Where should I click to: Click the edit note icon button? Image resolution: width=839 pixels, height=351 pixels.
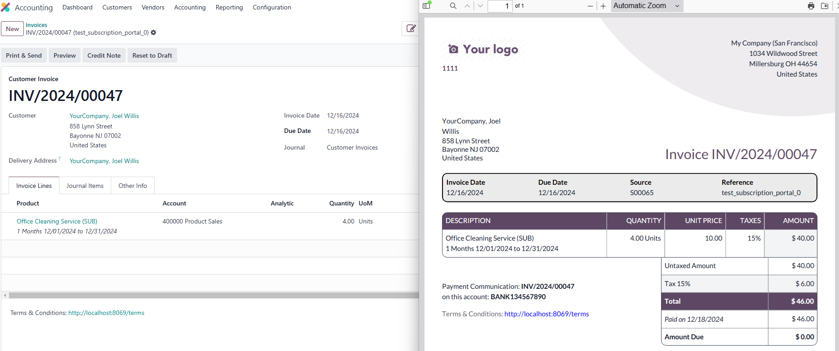click(411, 28)
